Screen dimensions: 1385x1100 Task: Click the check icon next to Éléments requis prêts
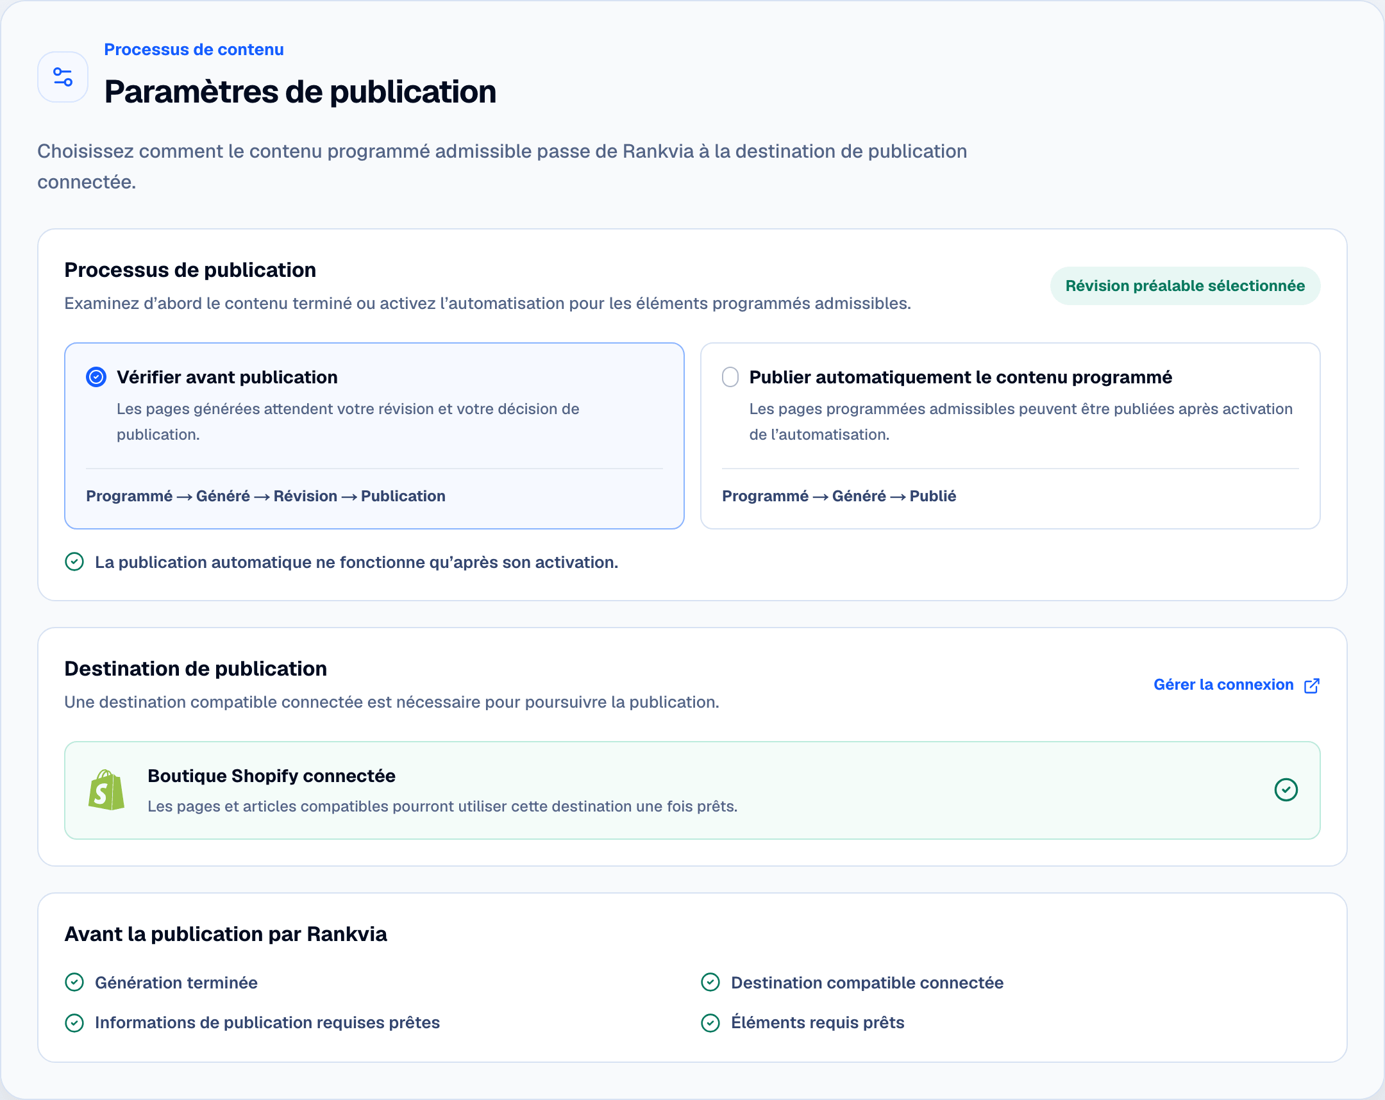pos(710,1022)
